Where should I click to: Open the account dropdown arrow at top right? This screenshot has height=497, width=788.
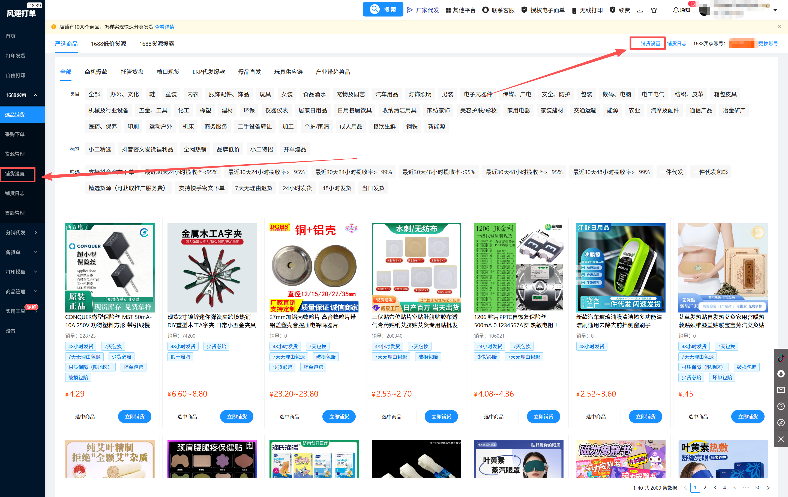click(775, 10)
